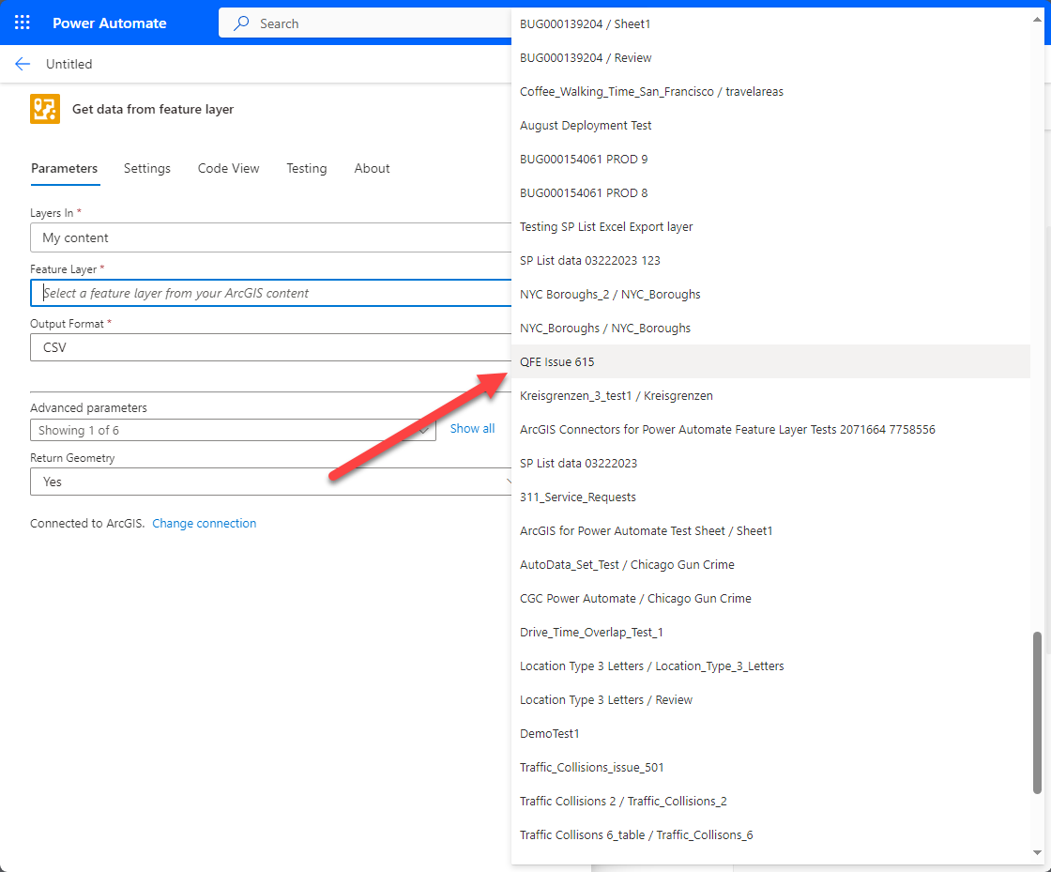Switch to the Code View tab

pyautogui.click(x=228, y=168)
